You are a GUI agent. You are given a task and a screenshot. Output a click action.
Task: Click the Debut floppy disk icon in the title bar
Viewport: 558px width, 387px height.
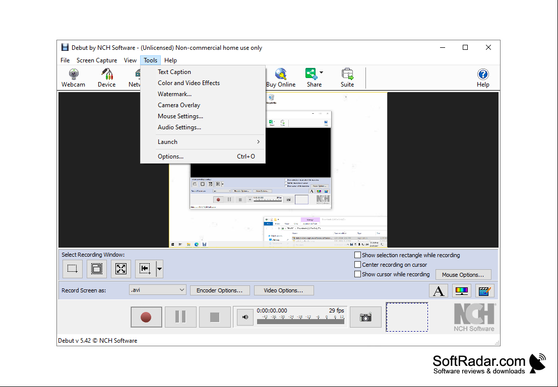tap(65, 47)
